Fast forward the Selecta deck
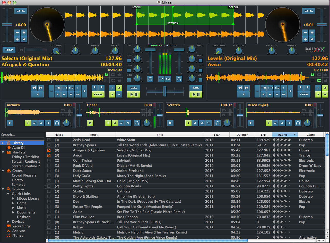330x243 pixels. point(40,88)
